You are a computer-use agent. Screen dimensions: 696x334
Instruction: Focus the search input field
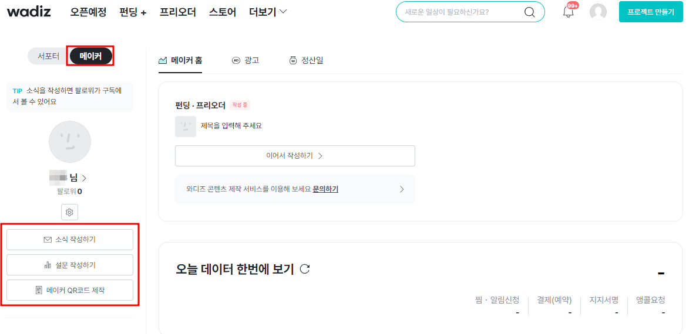pyautogui.click(x=458, y=12)
